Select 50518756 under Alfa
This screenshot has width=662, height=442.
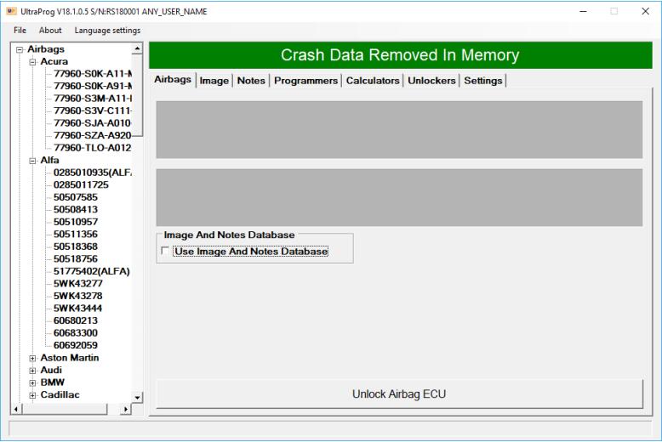tap(76, 259)
